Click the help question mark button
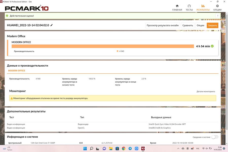Screen dimensions: 228x152 [x=217, y=16]
